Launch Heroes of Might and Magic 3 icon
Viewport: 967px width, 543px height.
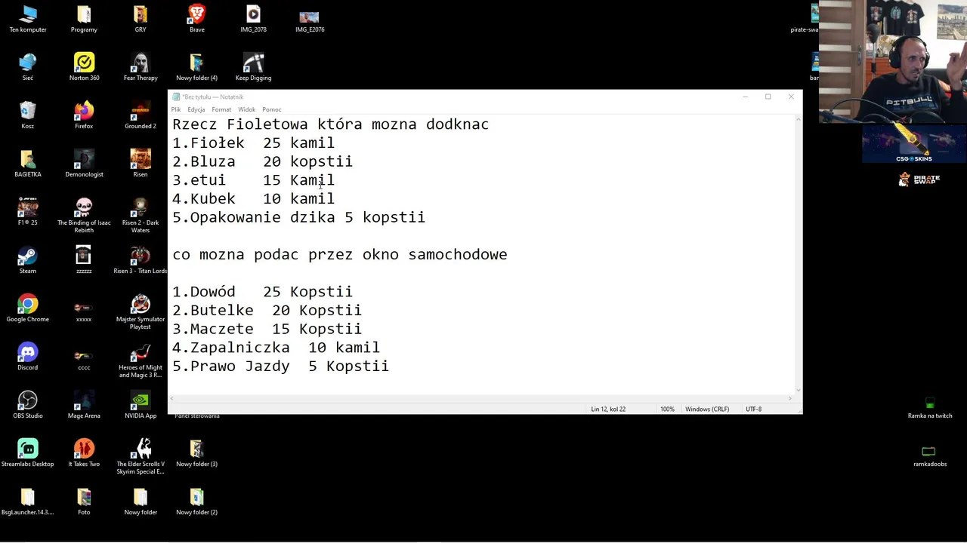pyautogui.click(x=141, y=360)
